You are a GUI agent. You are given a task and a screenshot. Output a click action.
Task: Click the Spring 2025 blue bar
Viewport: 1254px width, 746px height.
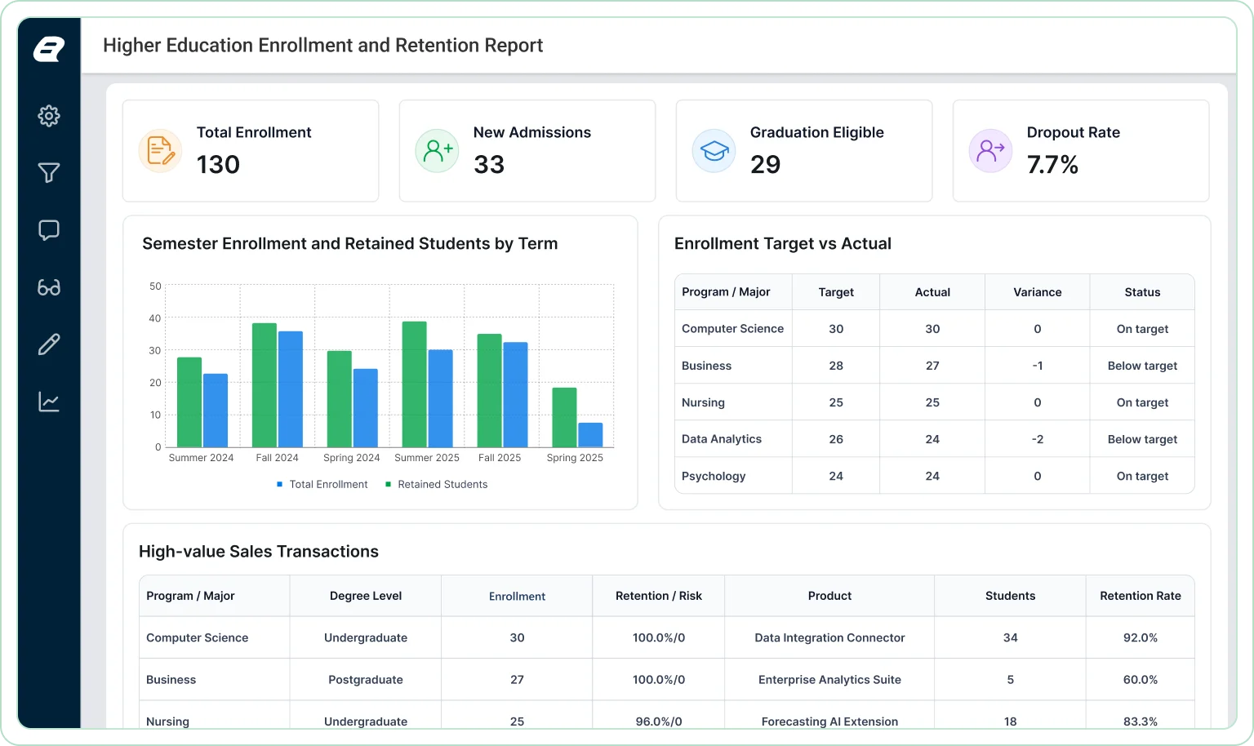(590, 435)
